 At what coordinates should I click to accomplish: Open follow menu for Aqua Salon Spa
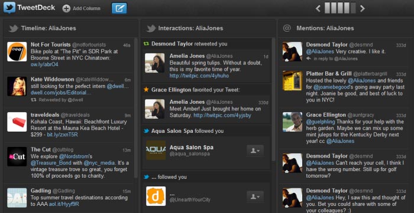255,150
